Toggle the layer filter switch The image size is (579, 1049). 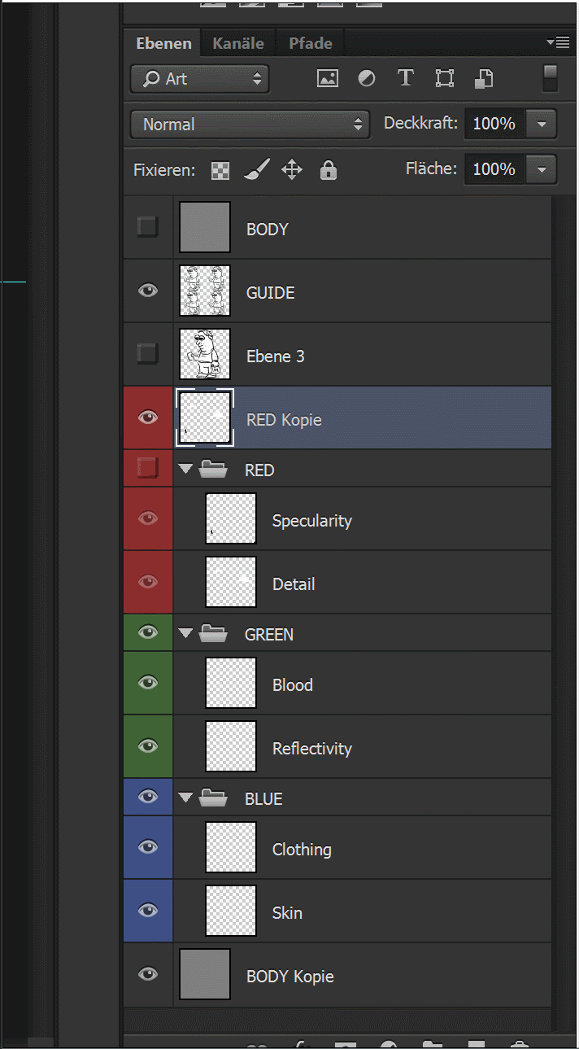pos(550,78)
